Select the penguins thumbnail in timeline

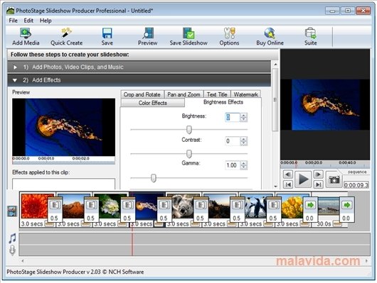[x=256, y=206]
